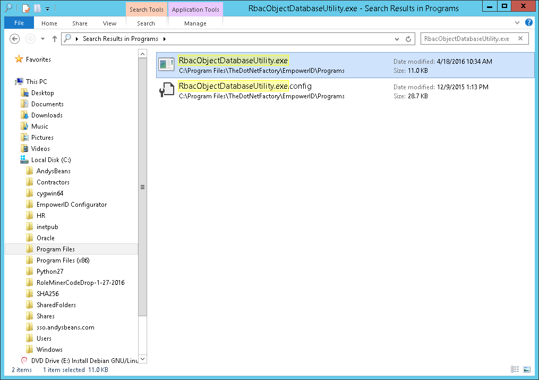Clear the search box using the X

tap(519, 38)
